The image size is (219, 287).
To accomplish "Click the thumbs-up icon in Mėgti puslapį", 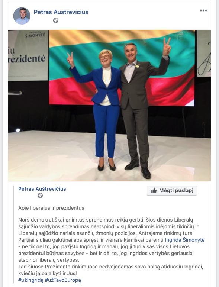I will 154,191.
